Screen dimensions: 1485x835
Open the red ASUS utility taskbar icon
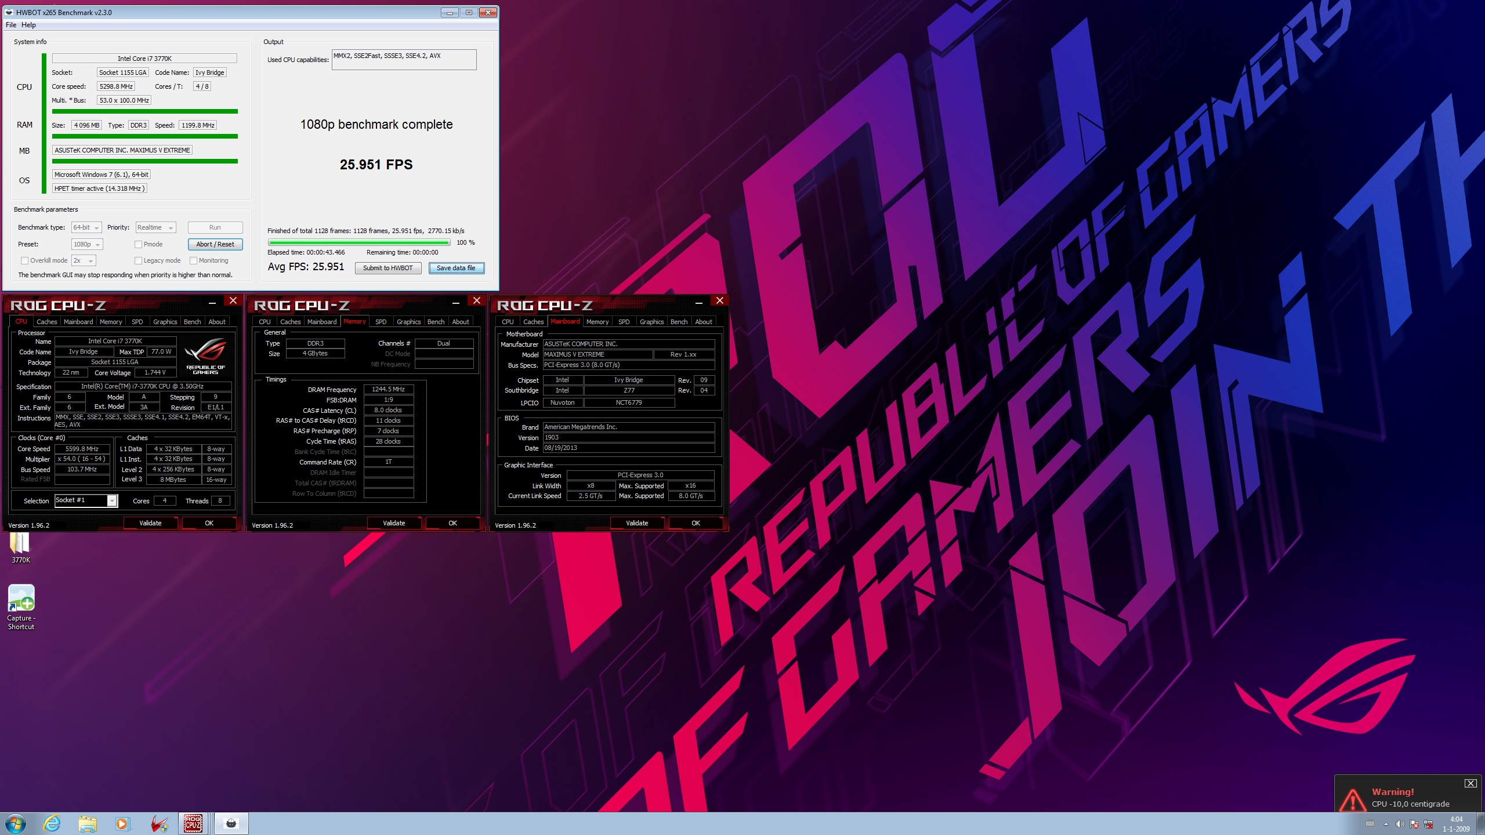coord(158,823)
